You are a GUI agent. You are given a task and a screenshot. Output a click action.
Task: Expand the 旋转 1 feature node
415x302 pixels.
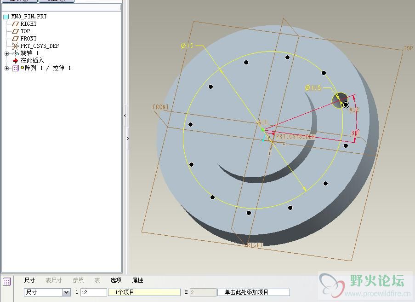click(6, 53)
